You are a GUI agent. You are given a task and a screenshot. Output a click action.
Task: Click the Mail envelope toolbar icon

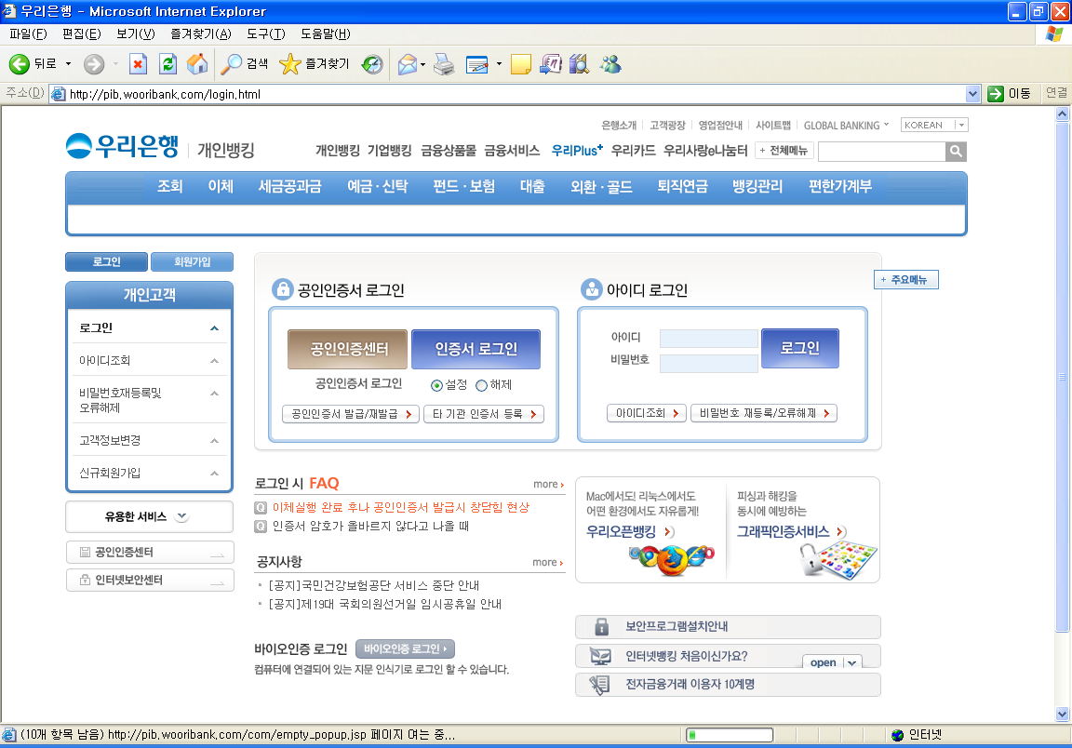[x=408, y=64]
